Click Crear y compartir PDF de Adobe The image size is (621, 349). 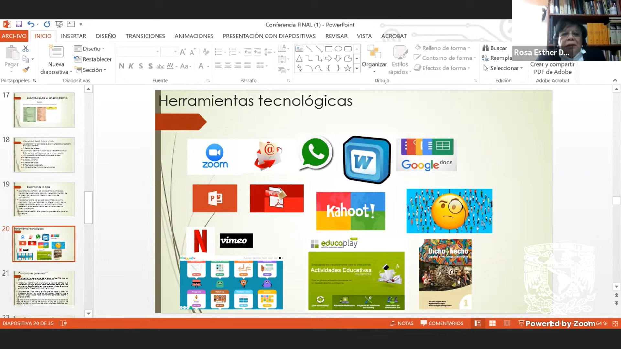(552, 68)
